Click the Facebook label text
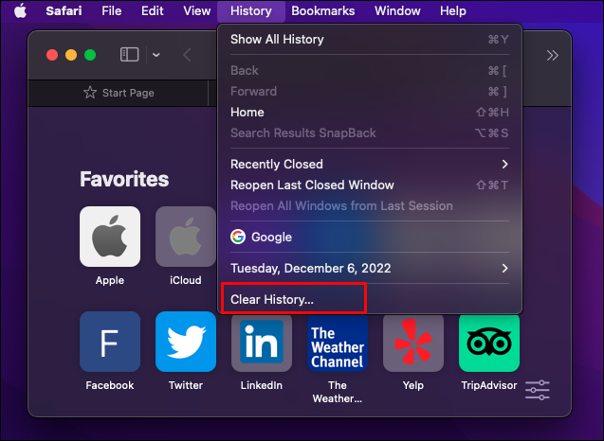 [110, 385]
